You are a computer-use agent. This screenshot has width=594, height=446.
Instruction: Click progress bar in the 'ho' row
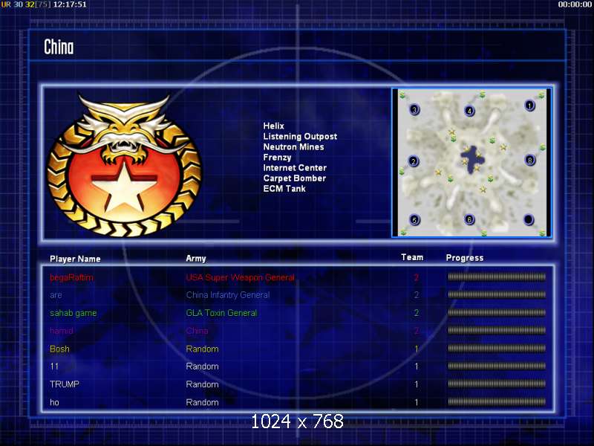497,401
